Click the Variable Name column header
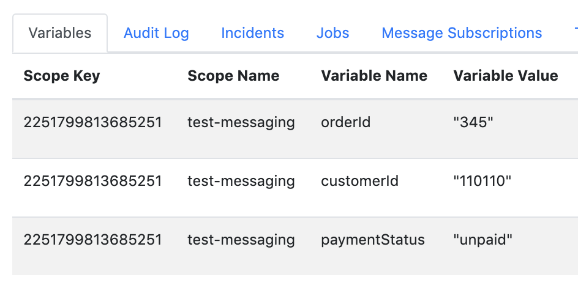The width and height of the screenshot is (578, 307). pyautogui.click(x=374, y=76)
